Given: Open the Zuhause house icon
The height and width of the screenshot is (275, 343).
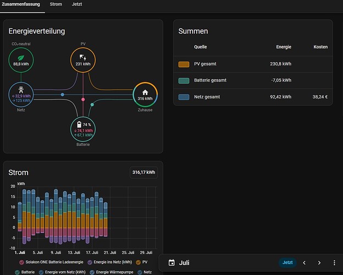Looking at the screenshot, I should [x=145, y=92].
